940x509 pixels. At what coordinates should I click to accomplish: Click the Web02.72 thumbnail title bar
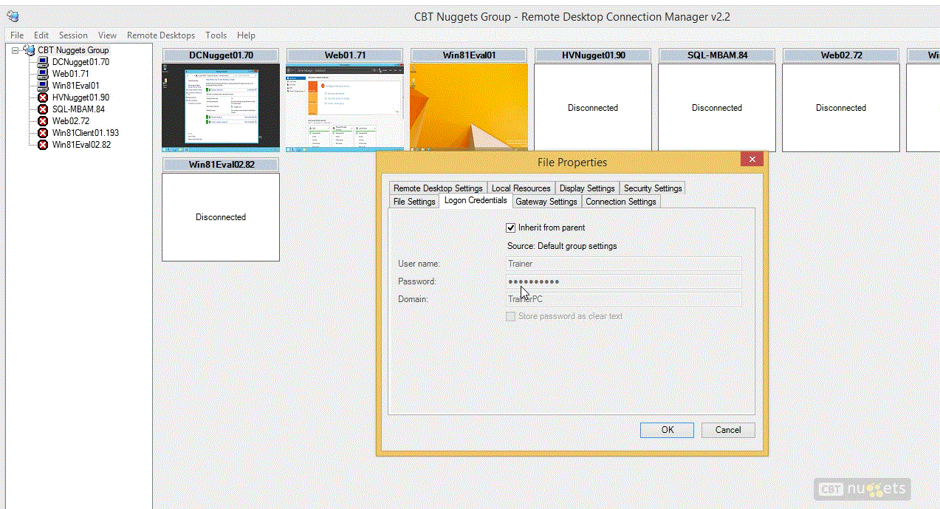[841, 55]
